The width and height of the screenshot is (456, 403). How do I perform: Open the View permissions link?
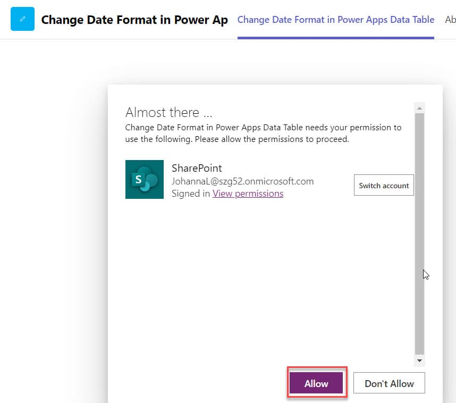point(248,194)
